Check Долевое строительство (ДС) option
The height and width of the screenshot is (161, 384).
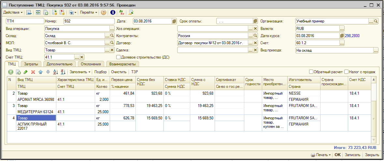coord(119,57)
